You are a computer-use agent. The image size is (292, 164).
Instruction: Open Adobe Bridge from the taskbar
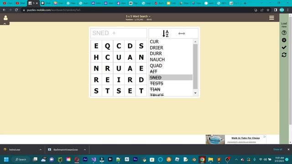pyautogui.click(x=110, y=159)
